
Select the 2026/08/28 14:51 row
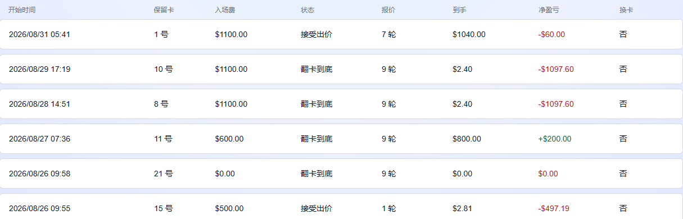click(341, 104)
